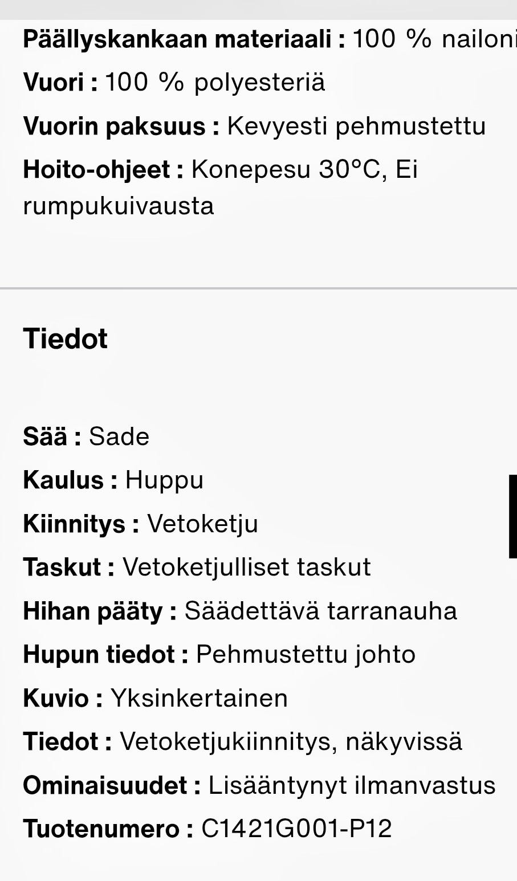Click the Säädettävä tarranauha value

point(320,611)
